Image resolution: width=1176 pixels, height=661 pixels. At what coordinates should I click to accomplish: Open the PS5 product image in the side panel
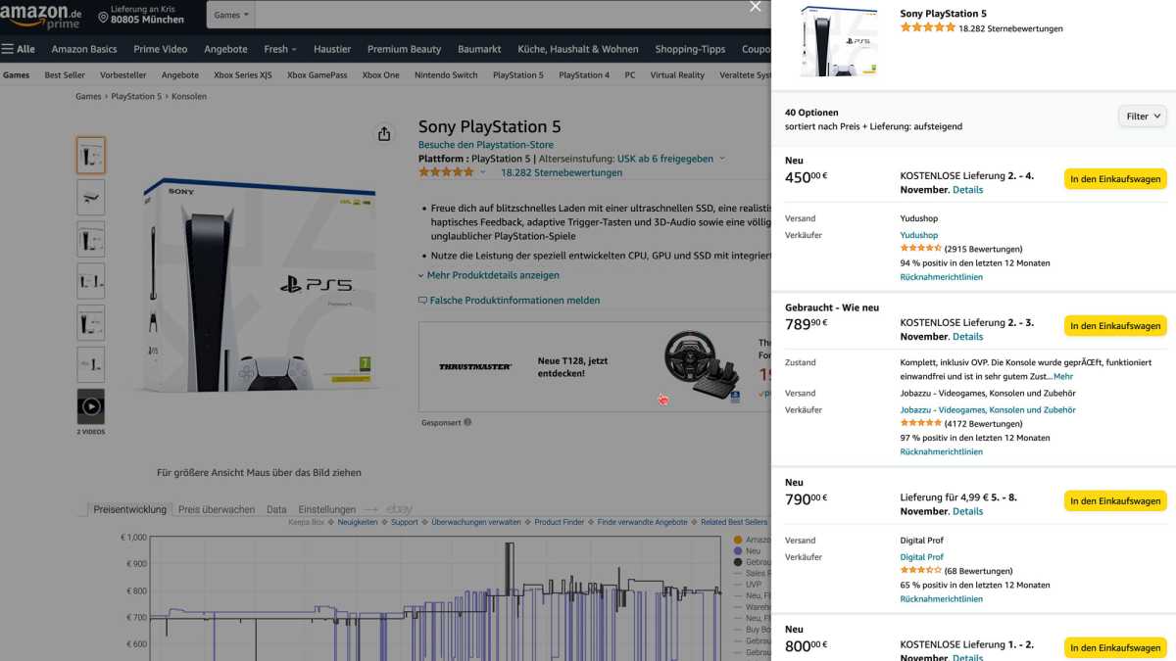[839, 40]
